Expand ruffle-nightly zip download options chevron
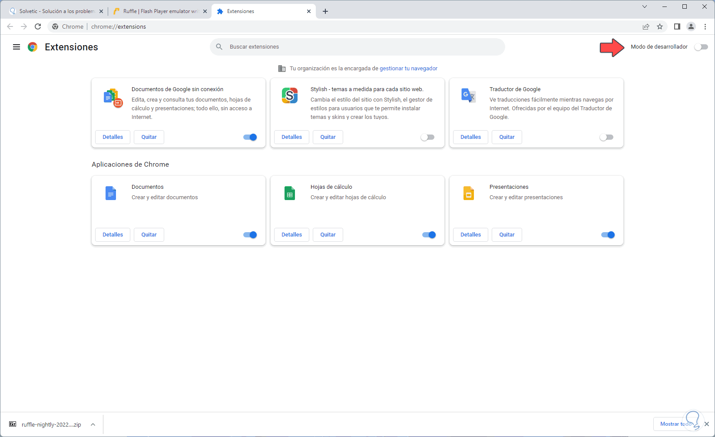Image resolution: width=715 pixels, height=437 pixels. click(93, 424)
